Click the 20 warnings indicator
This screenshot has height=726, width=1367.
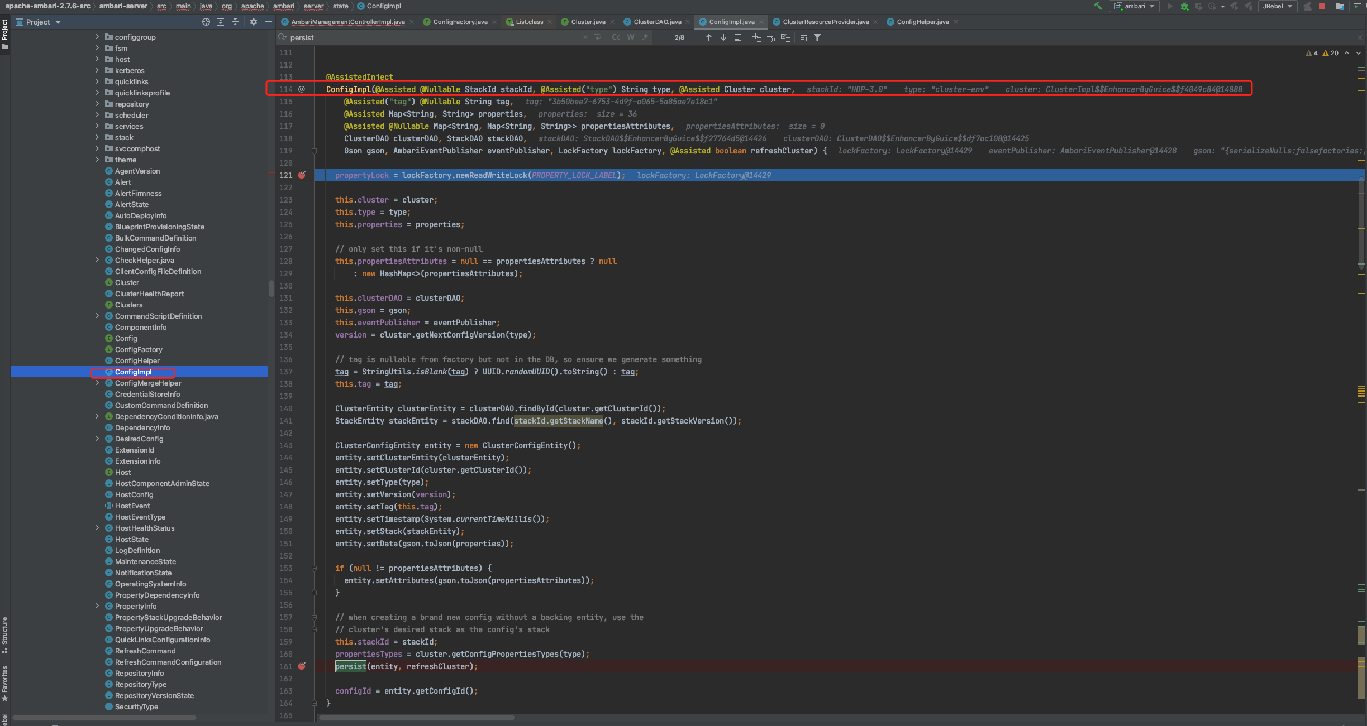(x=1331, y=53)
